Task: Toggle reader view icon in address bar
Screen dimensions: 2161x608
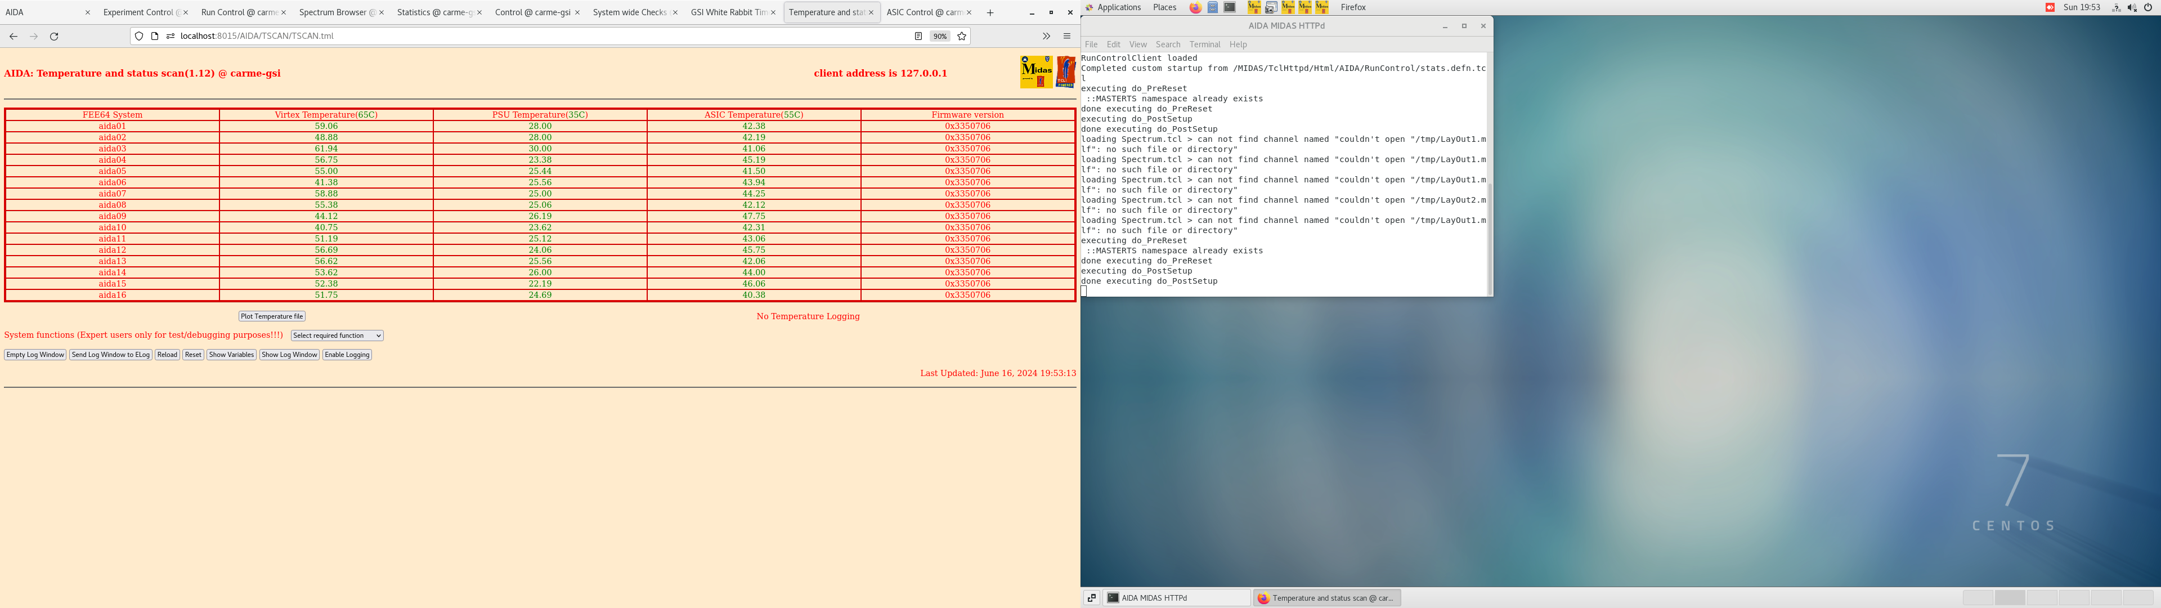Action: (918, 36)
